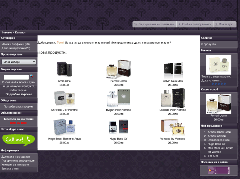Viewport: 240px width, 179px height.
Task: Click the Нови продукти heading link
Action: coord(52,52)
